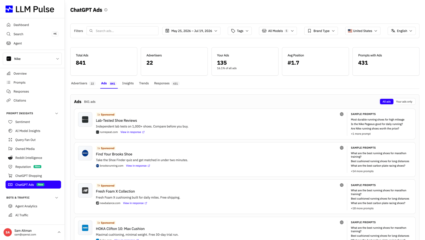Open the English language dropdown
The image size is (425, 240).
point(401,31)
